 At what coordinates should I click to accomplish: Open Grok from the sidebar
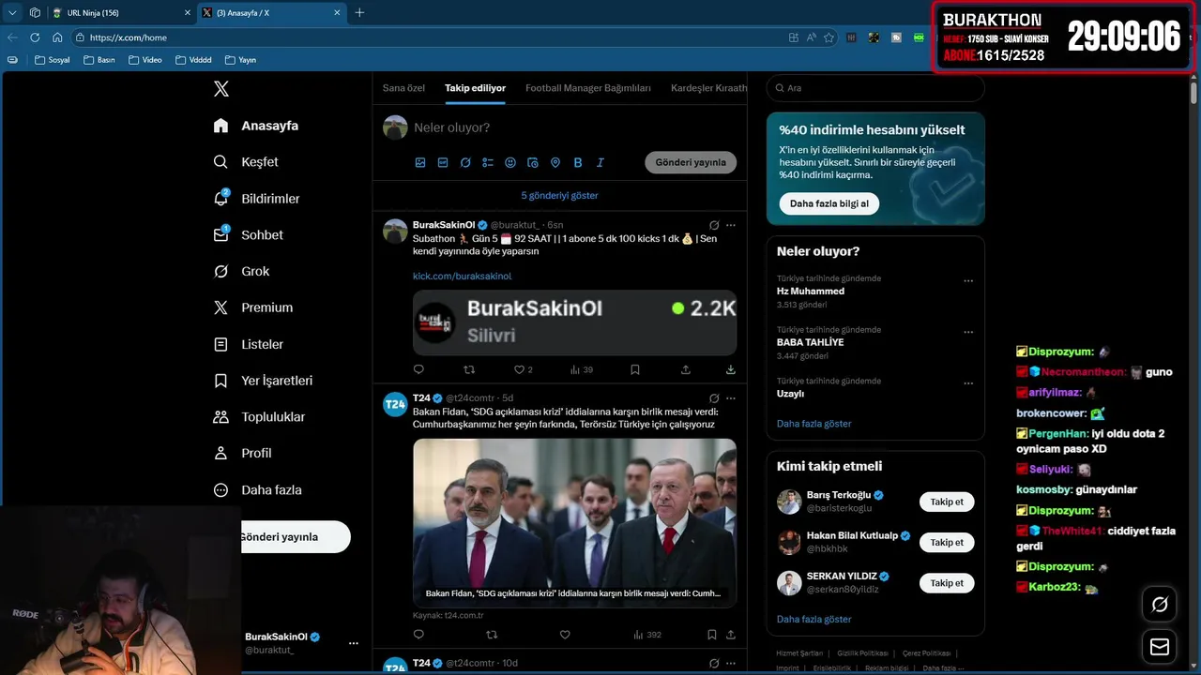[241, 271]
